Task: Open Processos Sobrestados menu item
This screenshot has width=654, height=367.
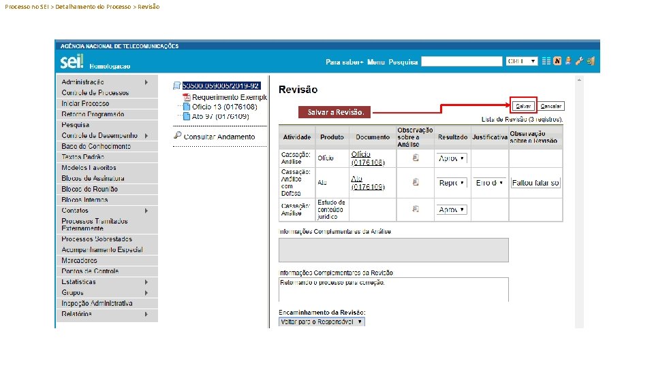Action: pos(107,239)
